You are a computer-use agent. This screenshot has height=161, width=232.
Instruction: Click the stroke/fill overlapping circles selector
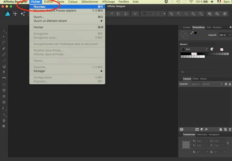(184, 35)
